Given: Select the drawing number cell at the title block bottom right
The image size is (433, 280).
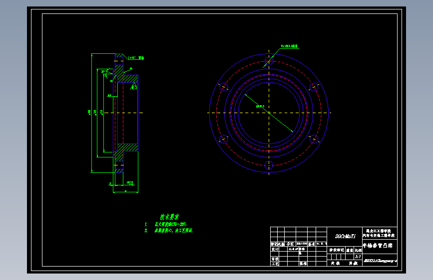Looking at the screenshot, I should point(380,260).
